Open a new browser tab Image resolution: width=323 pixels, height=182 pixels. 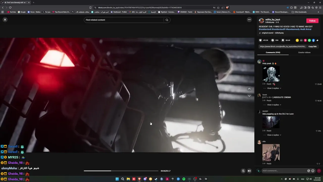(33, 3)
